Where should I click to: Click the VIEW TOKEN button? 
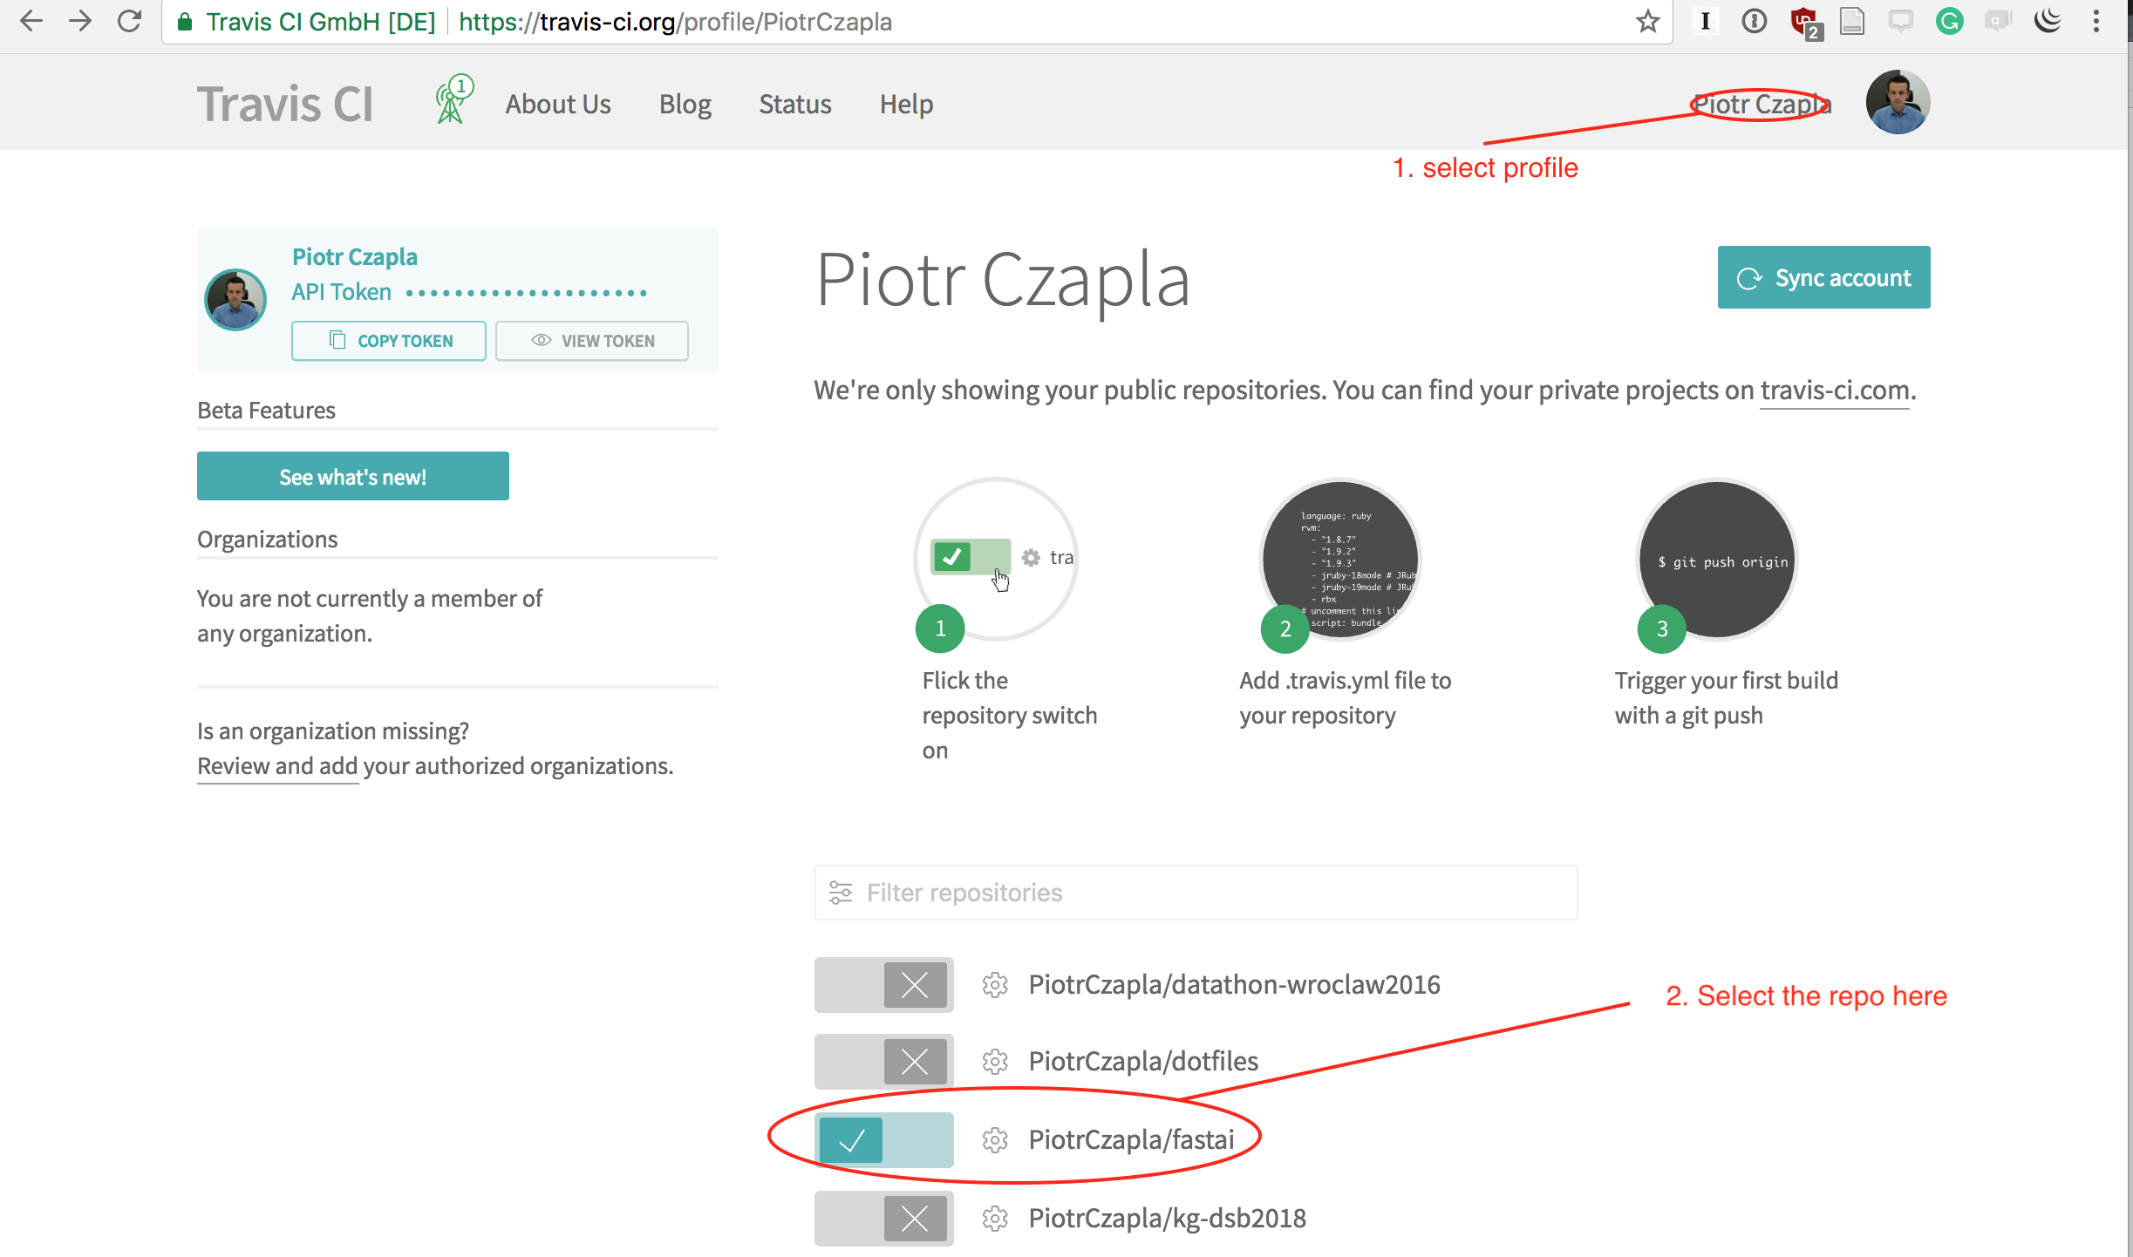[592, 341]
